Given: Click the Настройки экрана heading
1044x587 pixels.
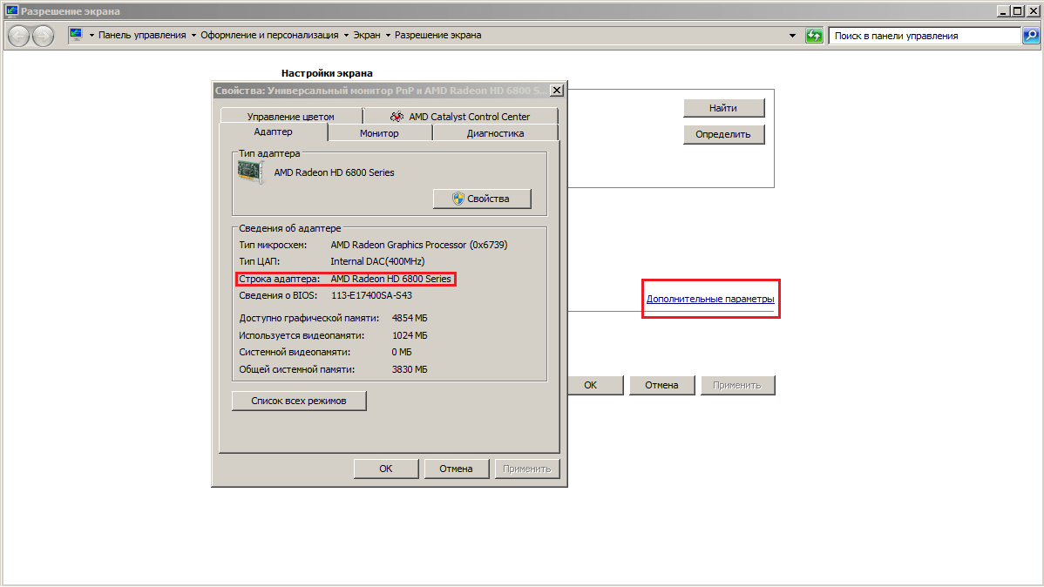Looking at the screenshot, I should tap(327, 73).
